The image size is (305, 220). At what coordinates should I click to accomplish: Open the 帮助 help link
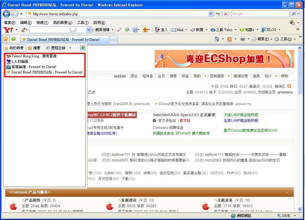click(284, 76)
